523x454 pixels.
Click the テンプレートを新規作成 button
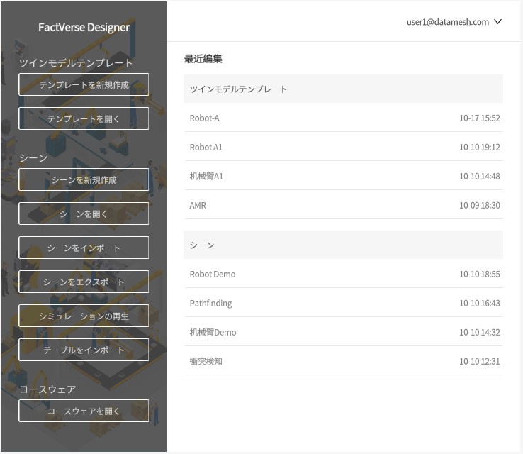pyautogui.click(x=84, y=84)
